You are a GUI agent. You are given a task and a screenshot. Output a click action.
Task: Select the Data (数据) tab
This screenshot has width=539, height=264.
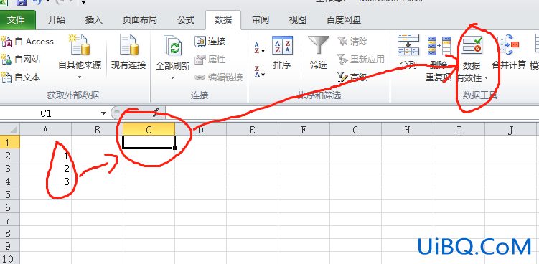223,20
